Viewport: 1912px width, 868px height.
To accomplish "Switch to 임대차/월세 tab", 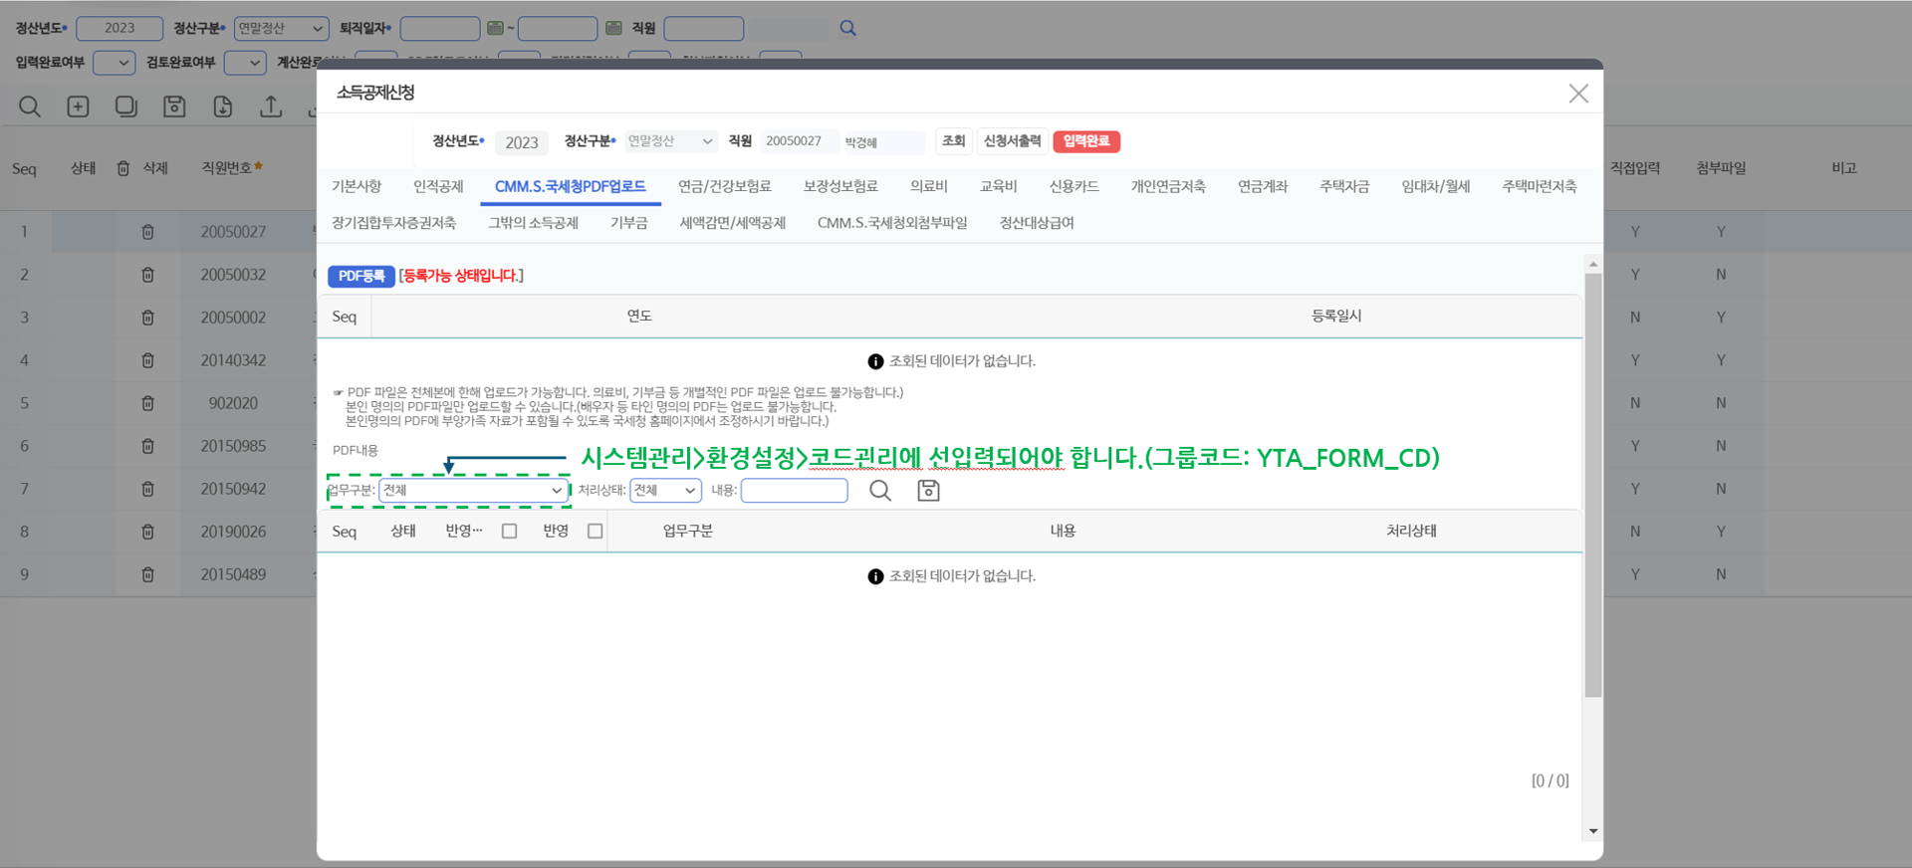I will click(1436, 186).
